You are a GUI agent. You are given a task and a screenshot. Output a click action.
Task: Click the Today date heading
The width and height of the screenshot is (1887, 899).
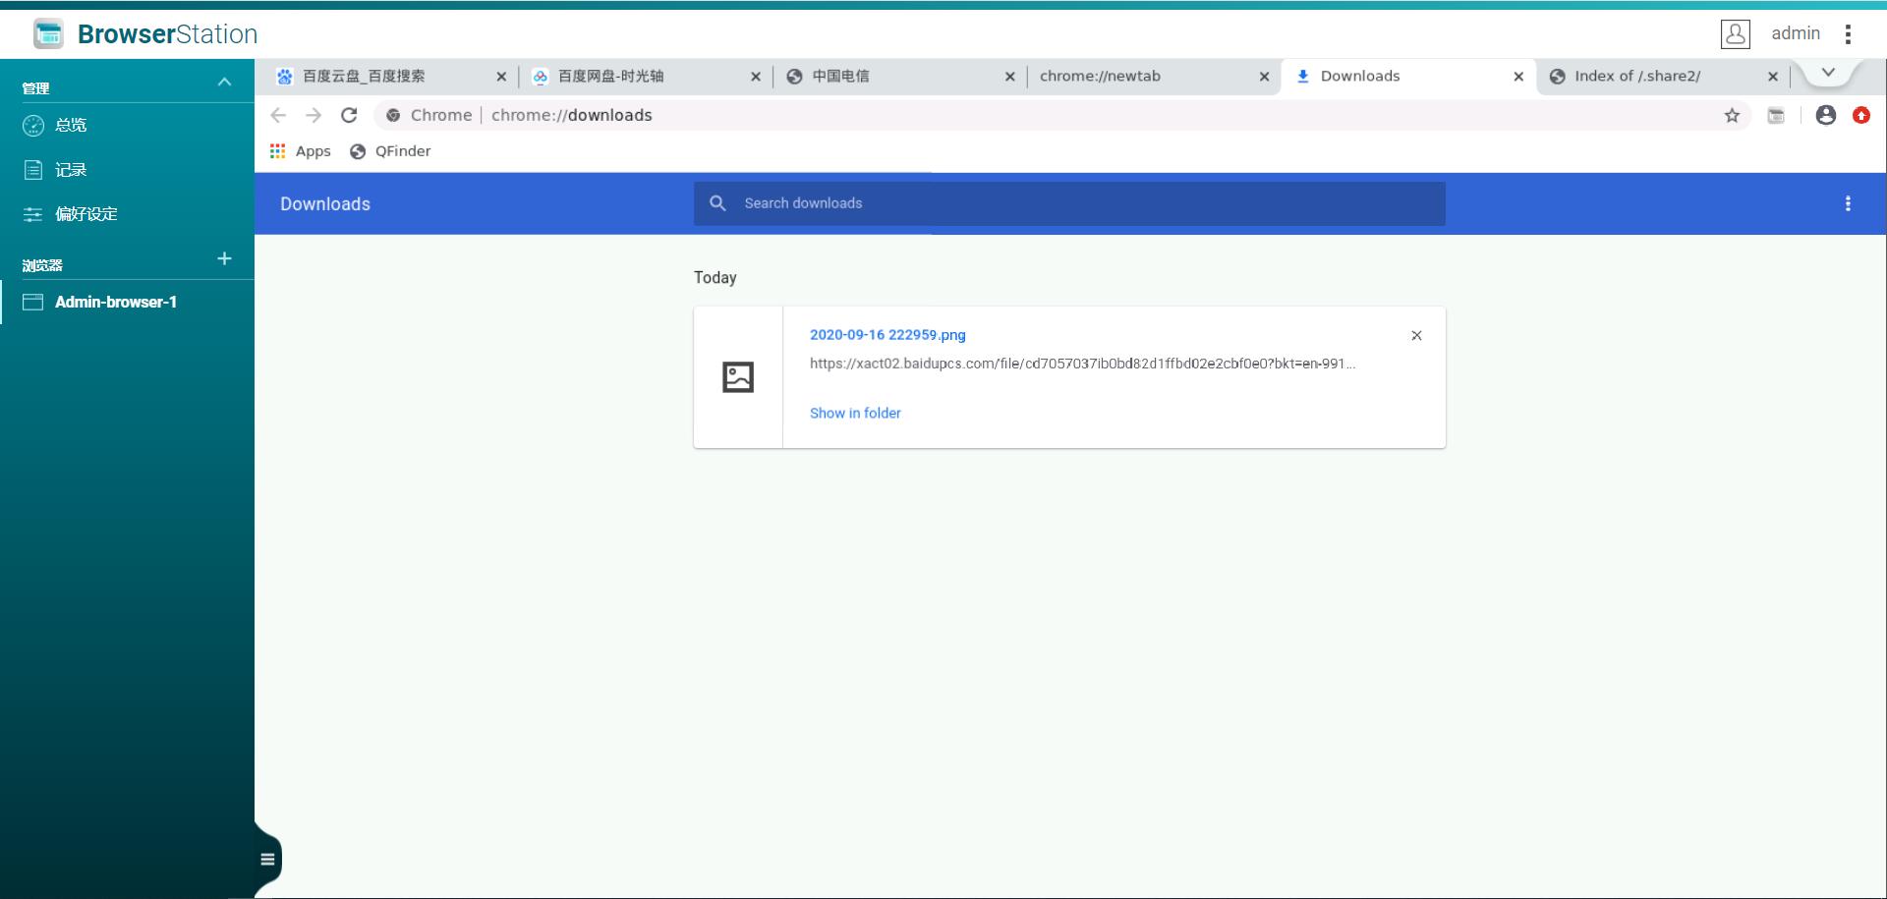pos(715,278)
